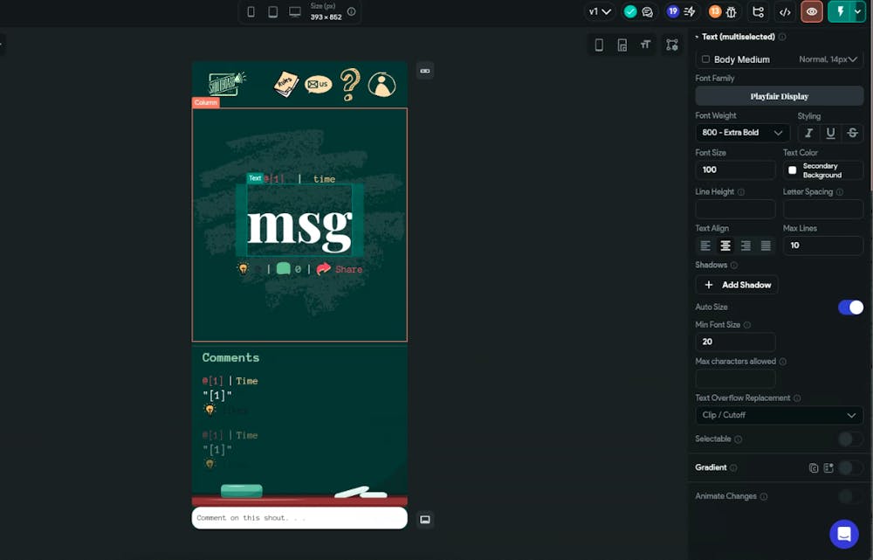Image resolution: width=873 pixels, height=560 pixels.
Task: Open the developer code view icon
Action: (x=785, y=12)
